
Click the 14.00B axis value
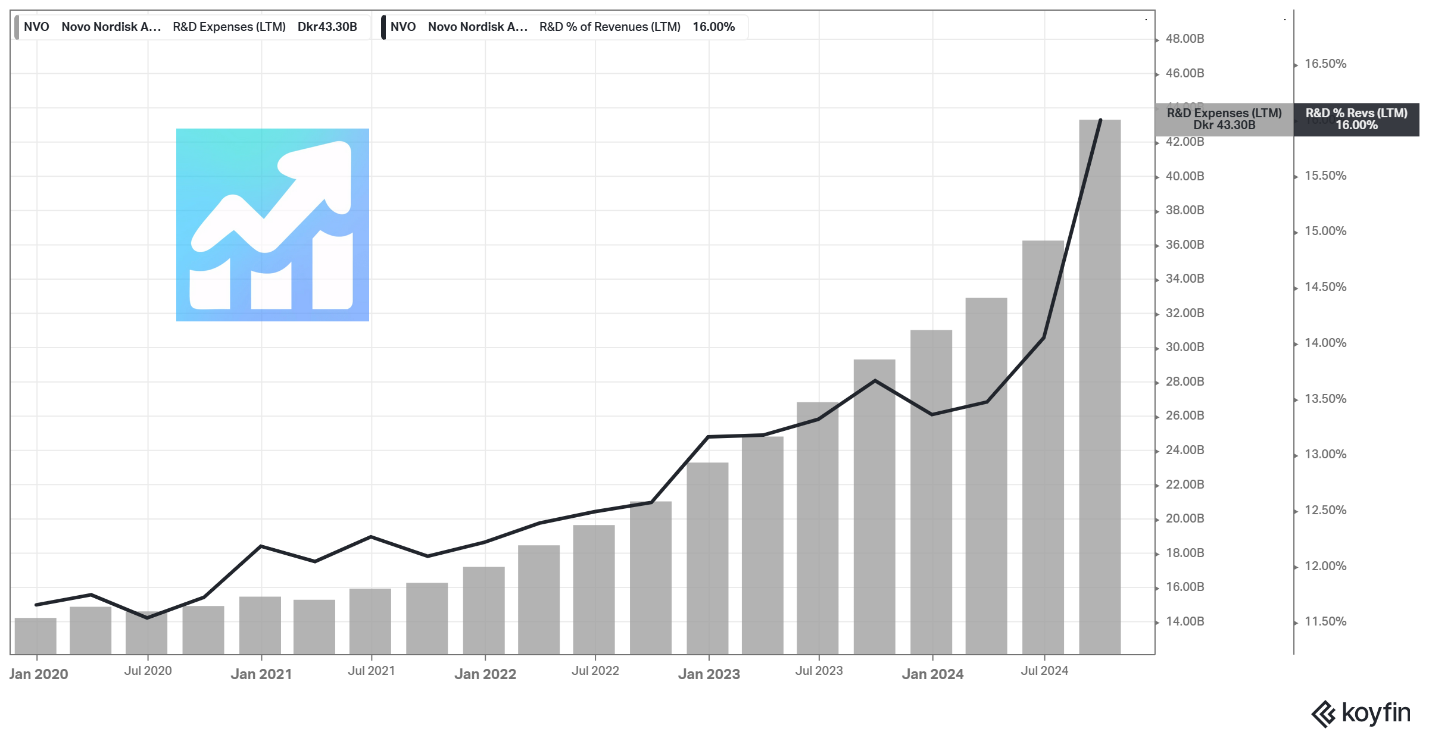1185,621
